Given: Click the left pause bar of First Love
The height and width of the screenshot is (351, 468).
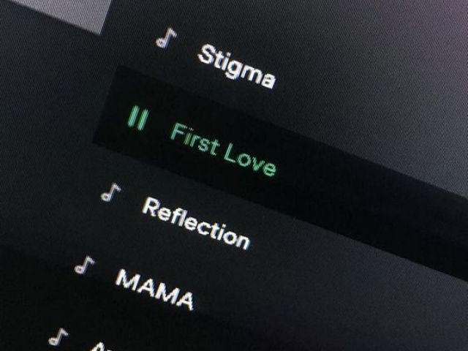Looking at the screenshot, I should coord(133,116).
